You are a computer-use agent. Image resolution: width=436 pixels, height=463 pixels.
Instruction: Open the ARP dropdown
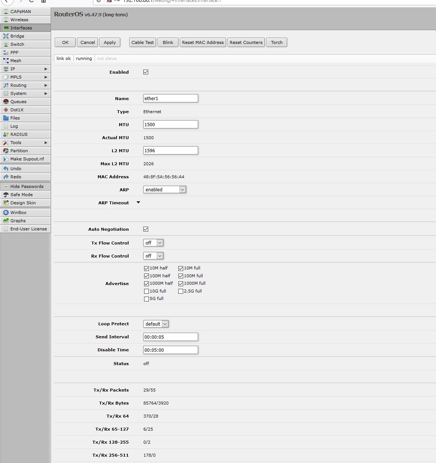coord(165,190)
